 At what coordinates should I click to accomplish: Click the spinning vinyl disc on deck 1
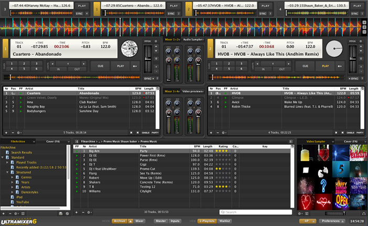[129, 49]
